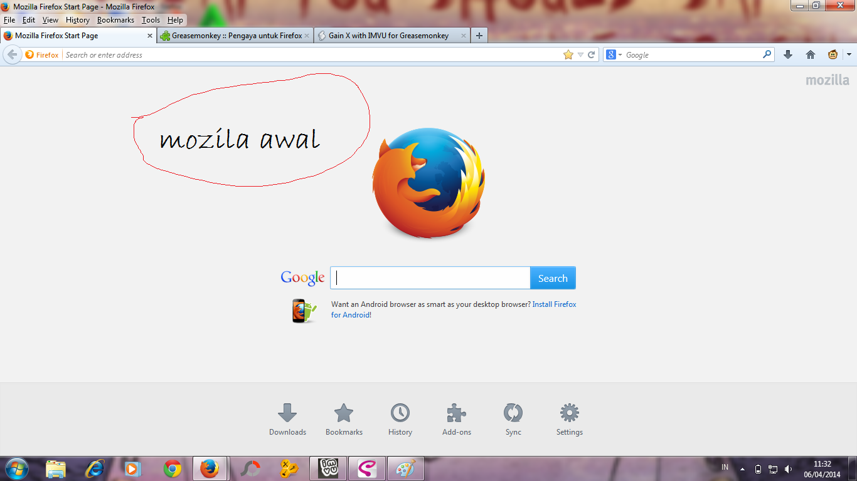Open History from the start page

coord(400,420)
